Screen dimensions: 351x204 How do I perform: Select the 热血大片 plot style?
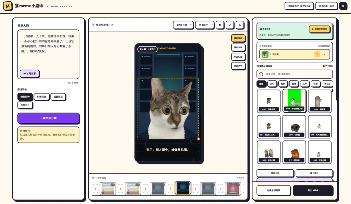pos(25,105)
